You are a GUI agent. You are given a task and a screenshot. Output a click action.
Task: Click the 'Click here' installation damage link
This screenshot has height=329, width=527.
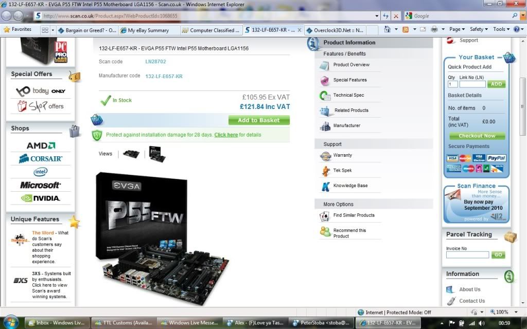click(x=226, y=135)
